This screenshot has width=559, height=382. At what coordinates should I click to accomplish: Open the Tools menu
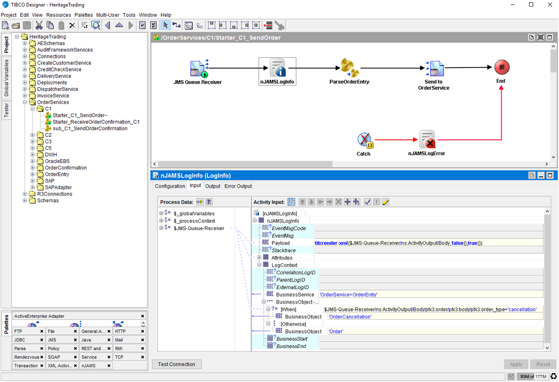click(x=129, y=15)
